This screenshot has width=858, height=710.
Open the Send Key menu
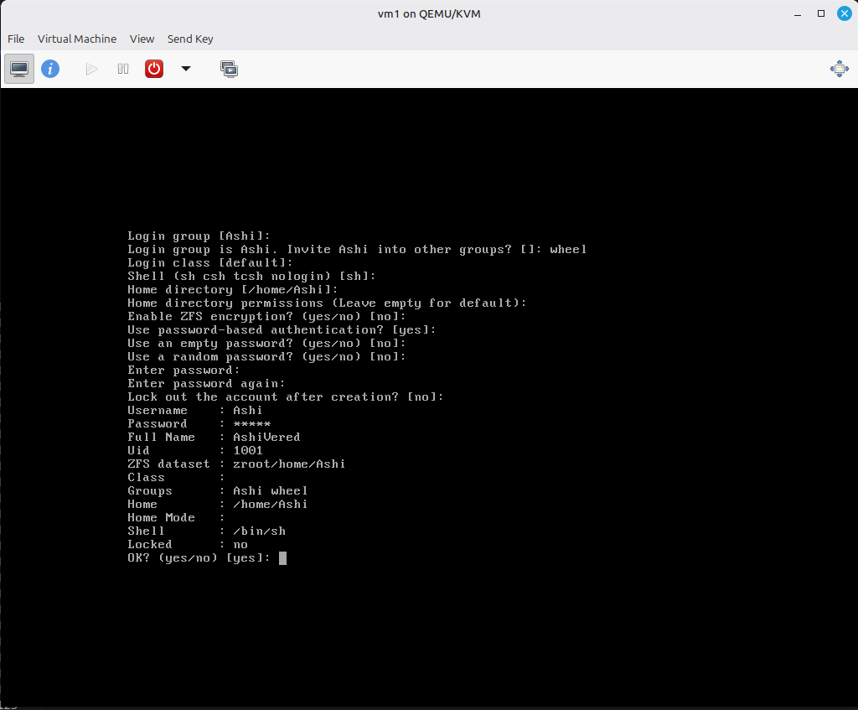click(x=190, y=39)
